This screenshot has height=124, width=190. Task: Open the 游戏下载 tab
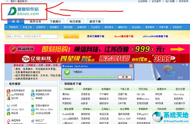tap(95, 22)
